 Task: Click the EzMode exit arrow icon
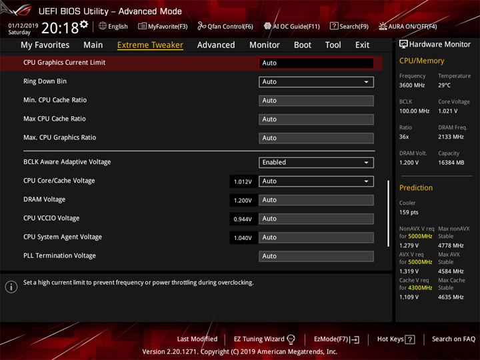[355, 339]
